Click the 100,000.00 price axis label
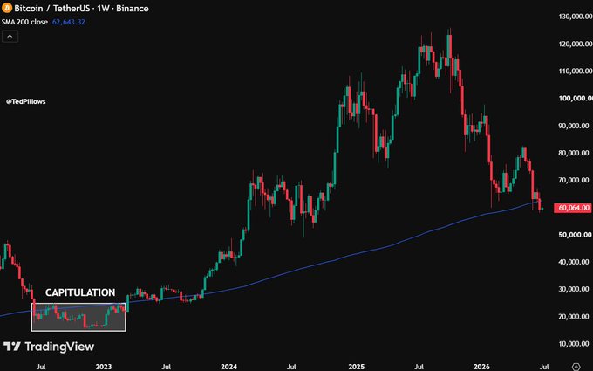The width and height of the screenshot is (593, 371). click(x=576, y=98)
